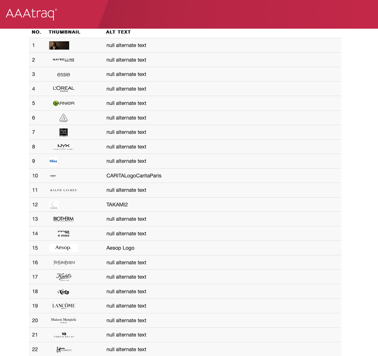Click null alternate text in row 1
The width and height of the screenshot is (378, 356).
(x=126, y=45)
